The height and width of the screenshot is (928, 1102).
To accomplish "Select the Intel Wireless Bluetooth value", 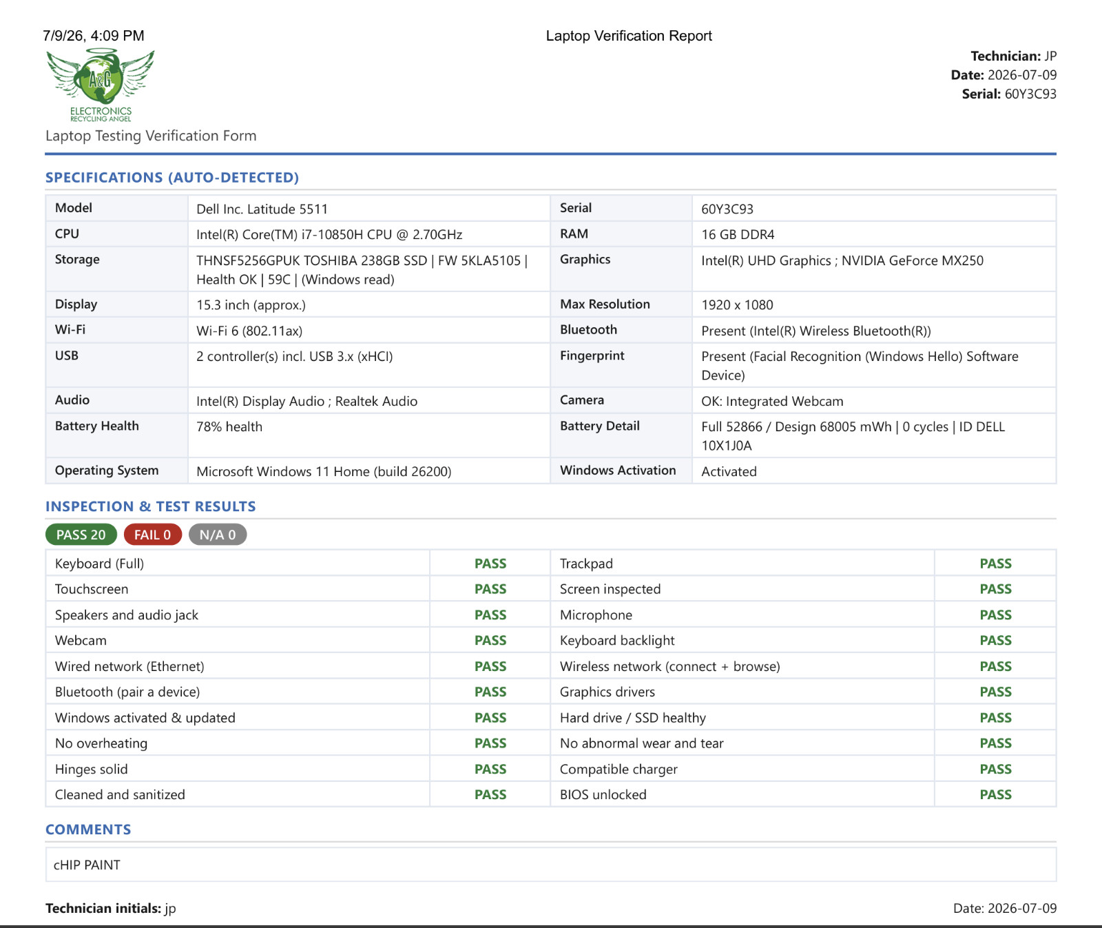I will [x=816, y=331].
